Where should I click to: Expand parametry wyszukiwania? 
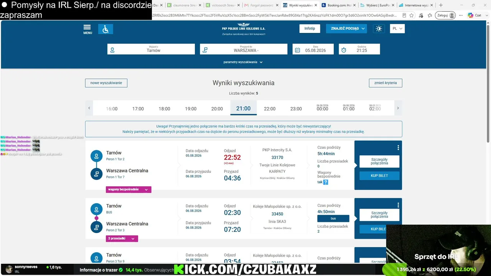243,62
